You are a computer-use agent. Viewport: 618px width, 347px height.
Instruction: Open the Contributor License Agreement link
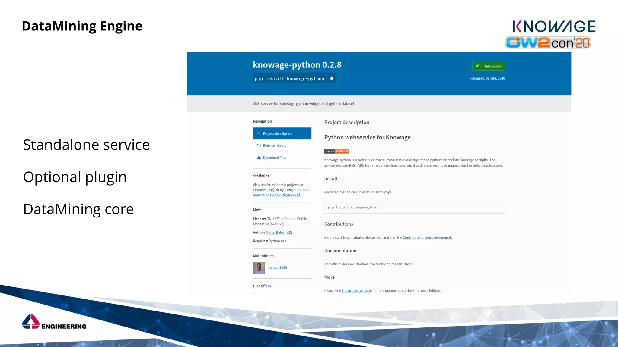pos(427,238)
